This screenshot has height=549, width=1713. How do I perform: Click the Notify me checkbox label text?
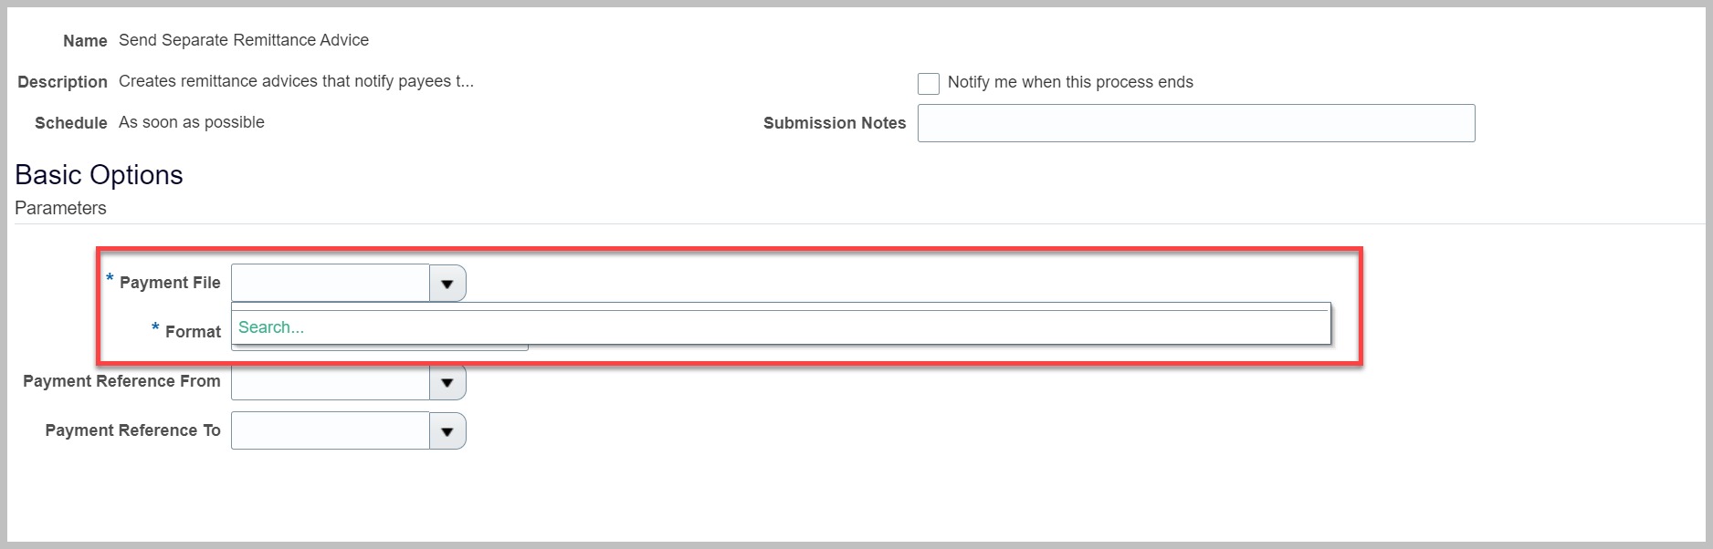(1070, 82)
